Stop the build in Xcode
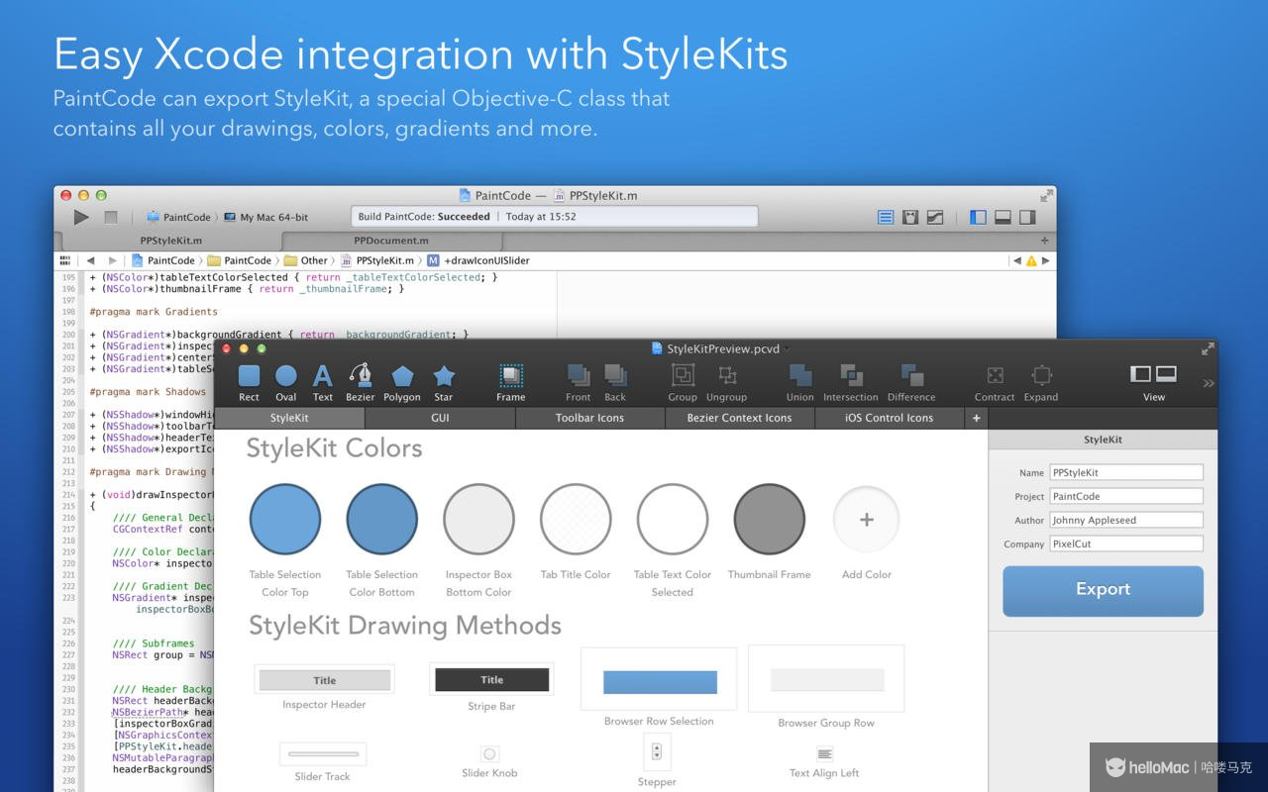 tap(111, 217)
